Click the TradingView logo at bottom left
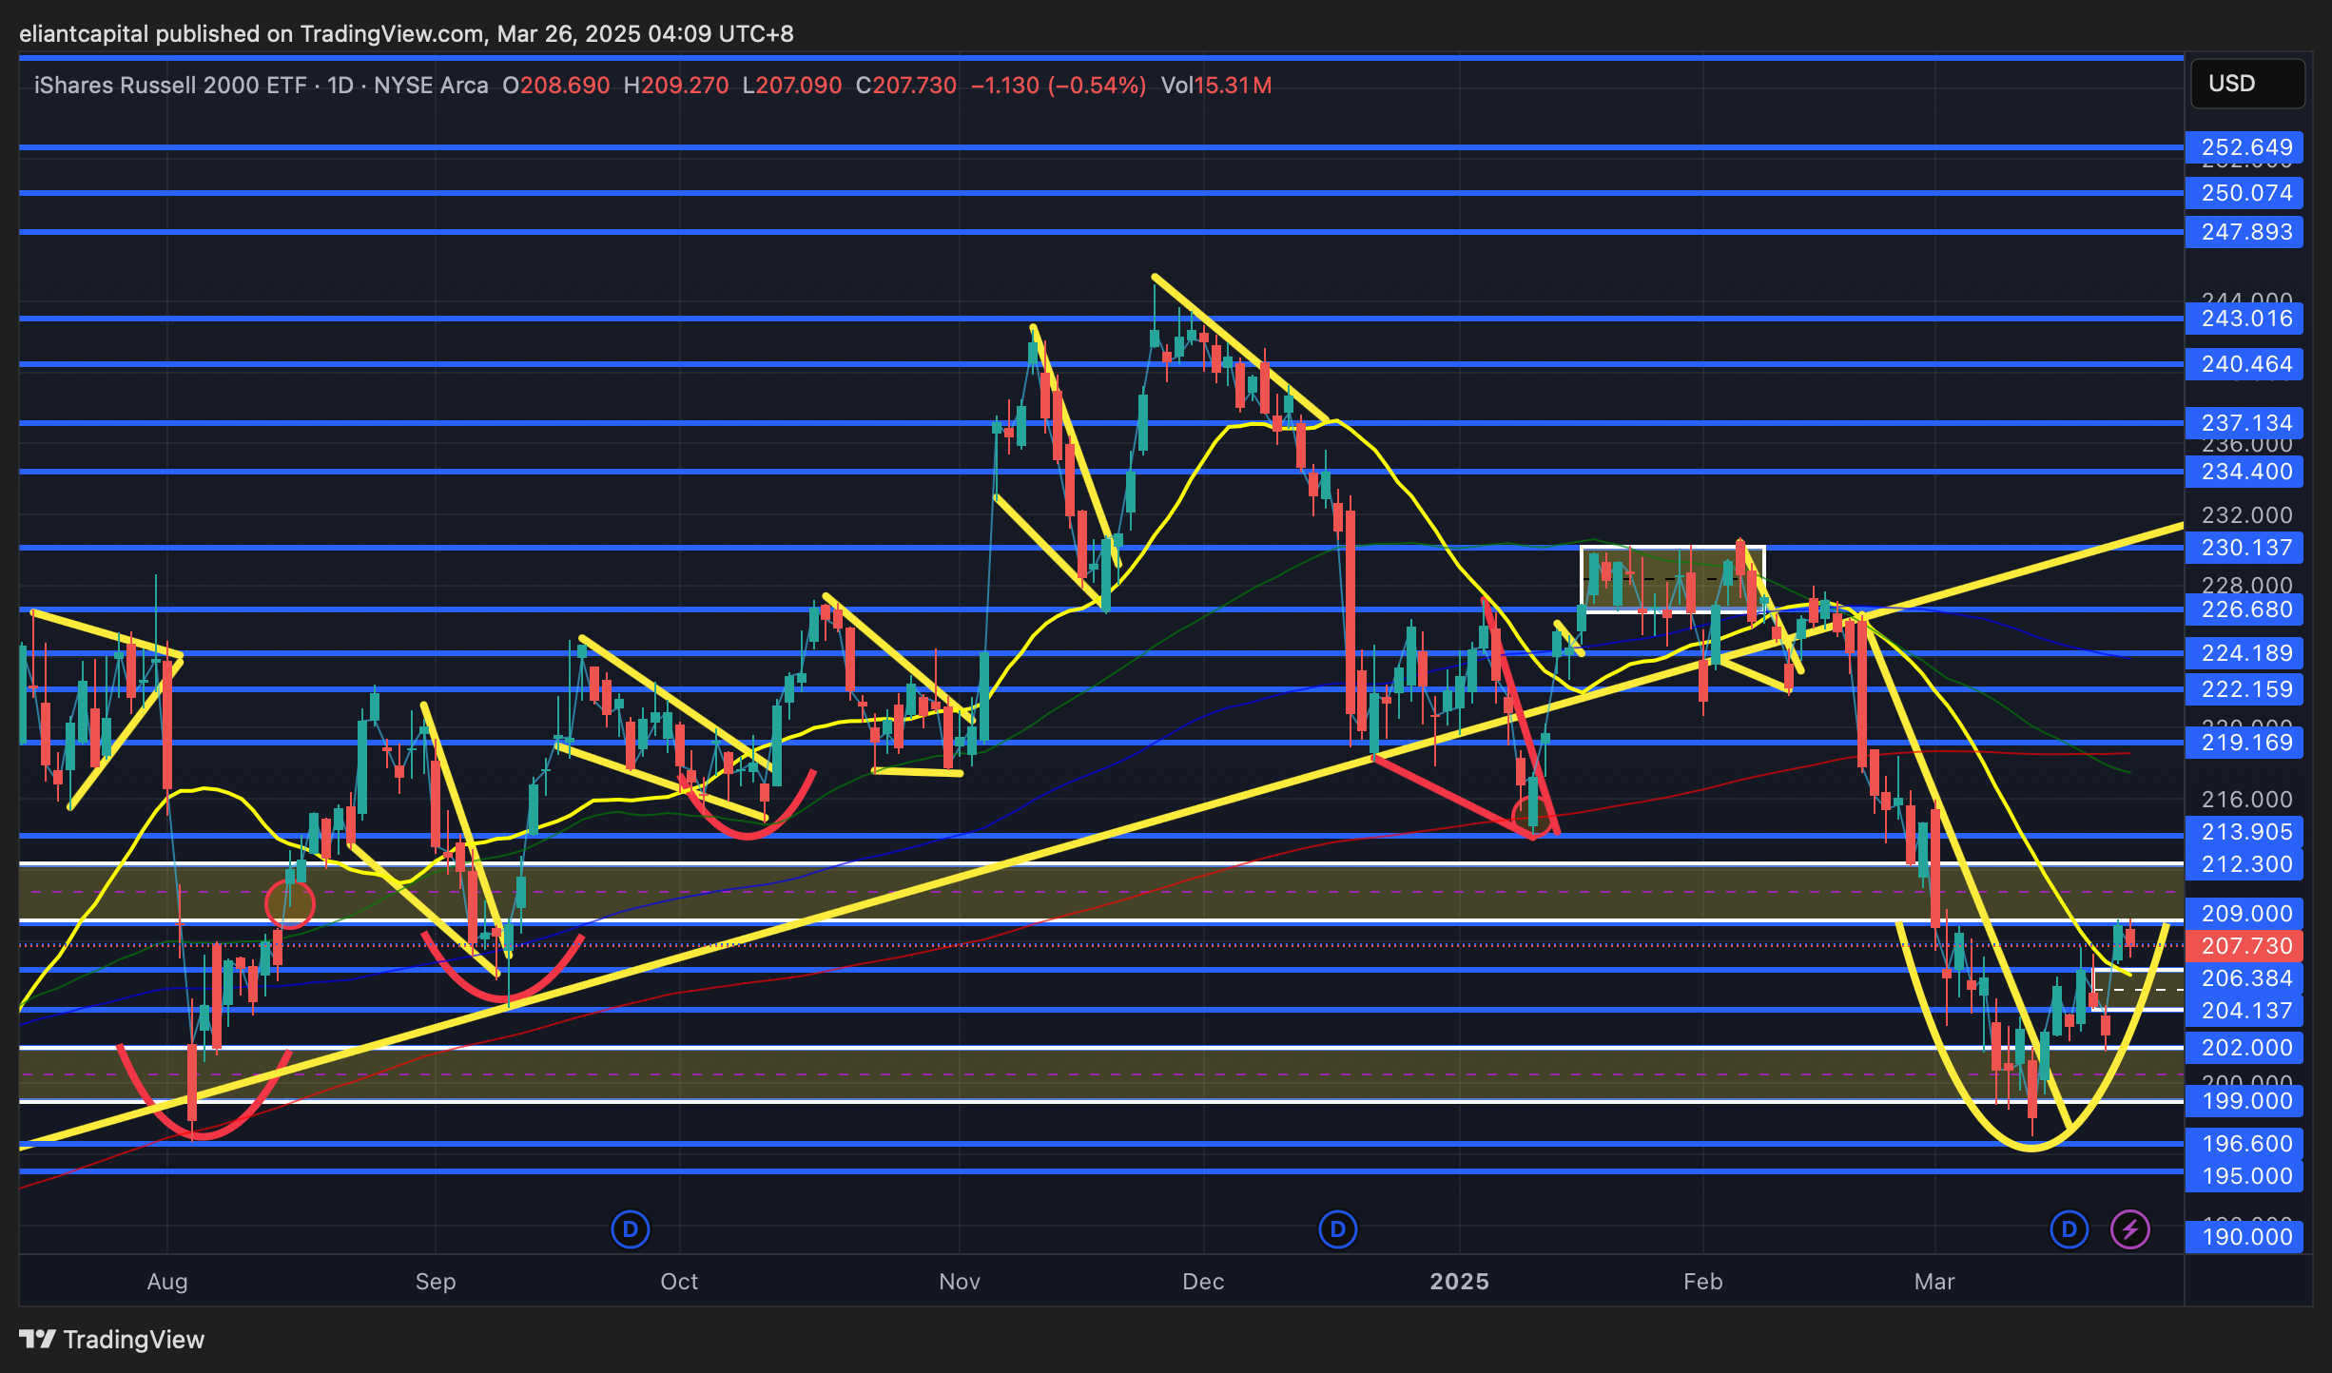2332x1373 pixels. (x=112, y=1339)
